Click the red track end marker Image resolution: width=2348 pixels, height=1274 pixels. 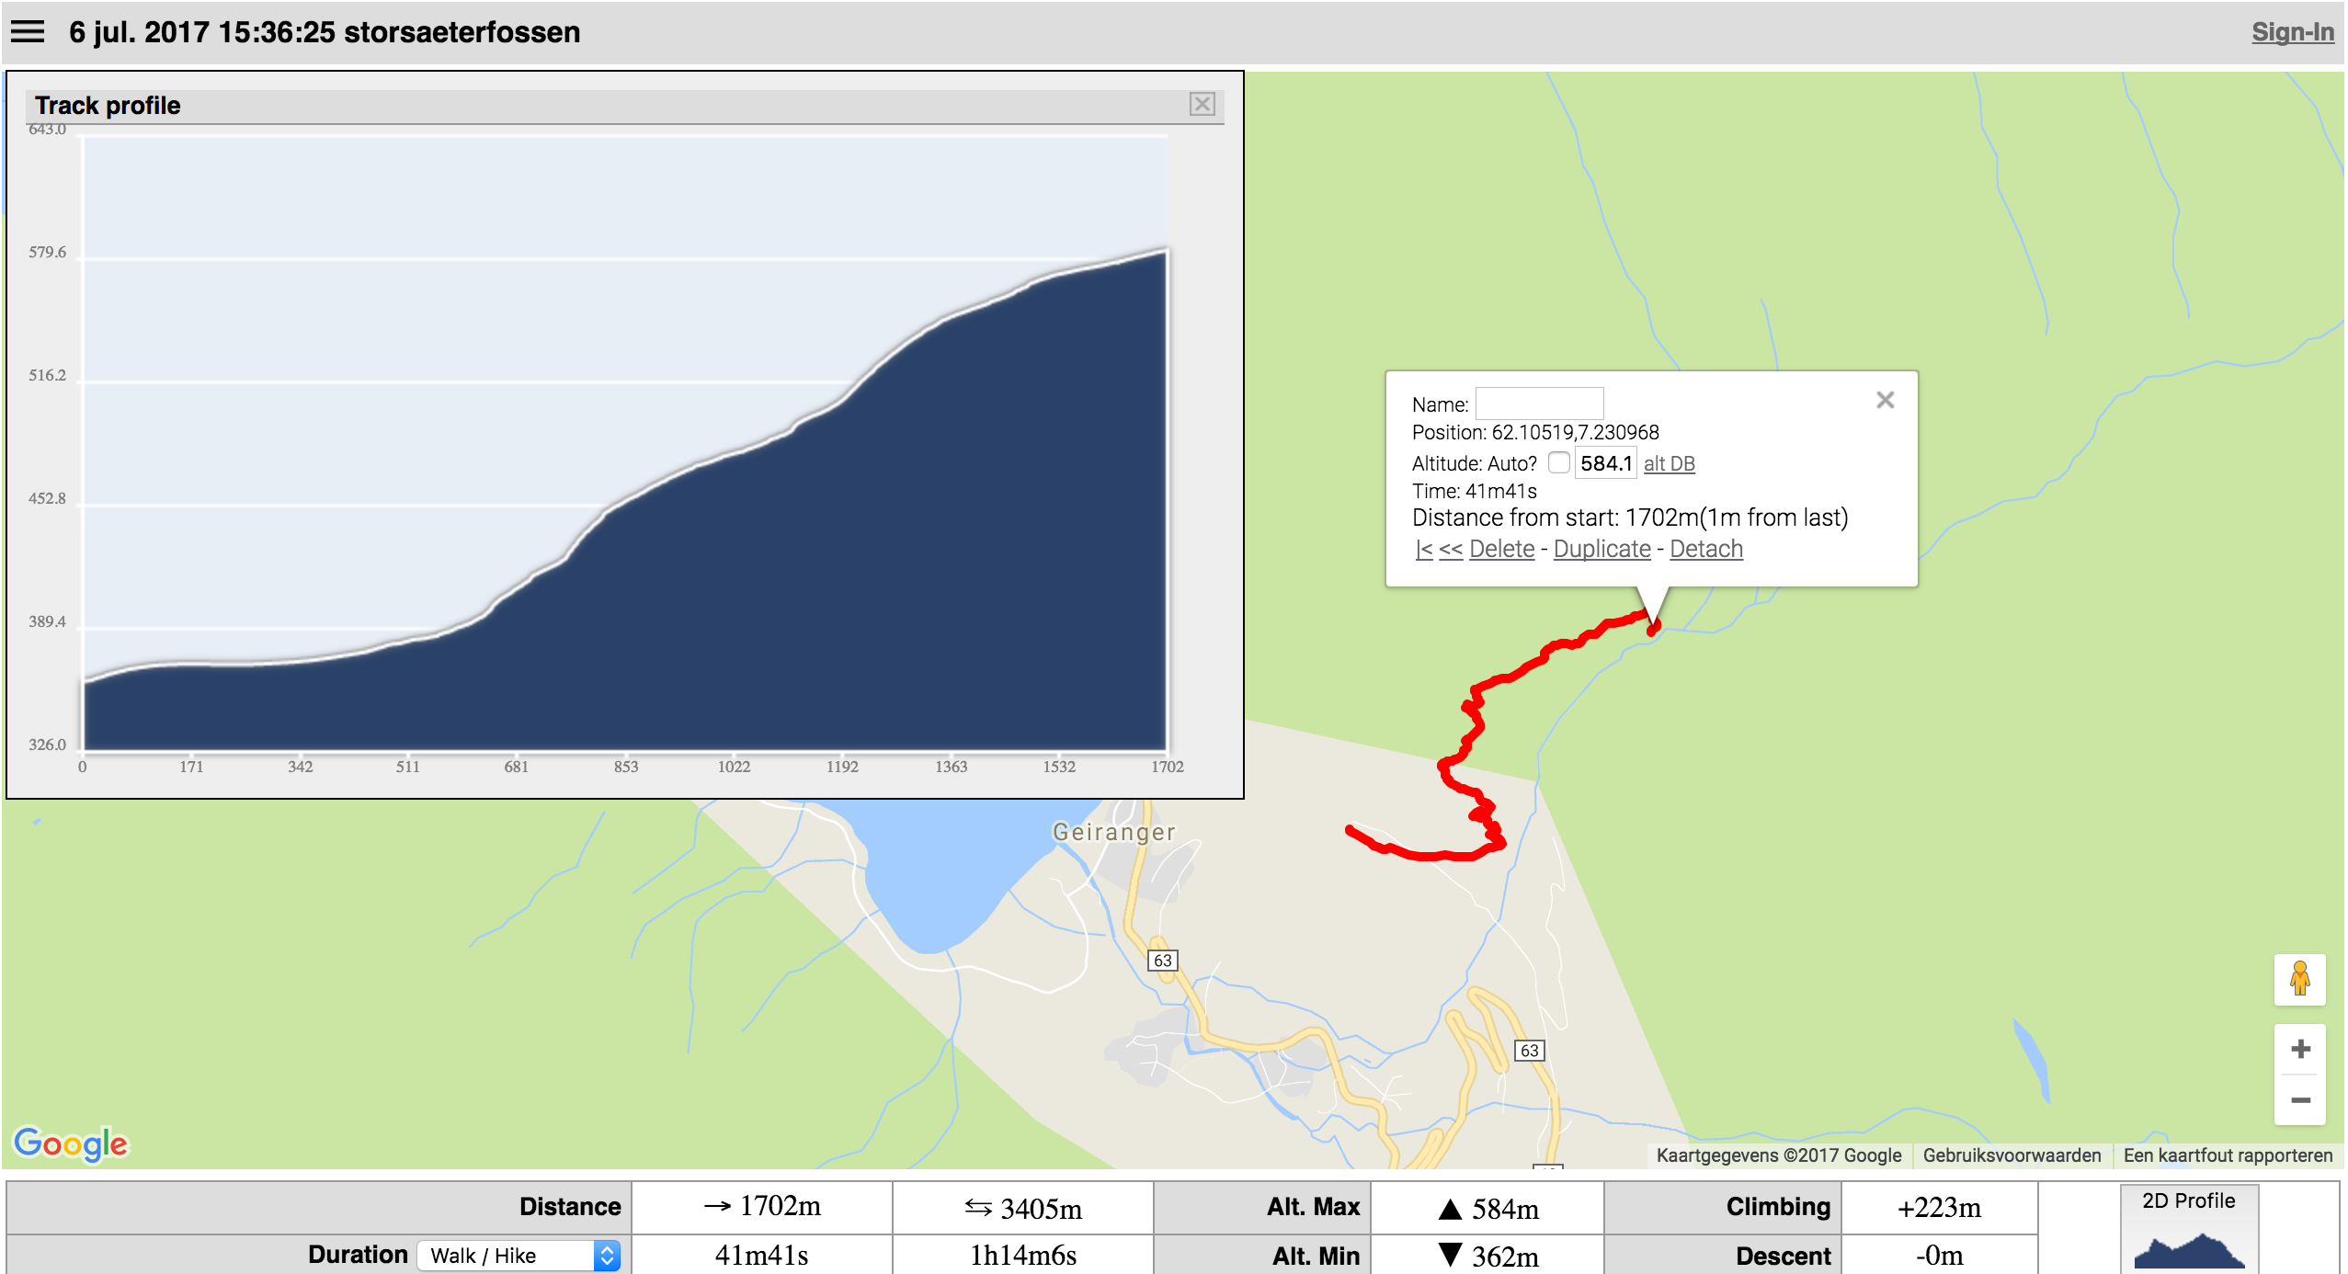pyautogui.click(x=1652, y=629)
